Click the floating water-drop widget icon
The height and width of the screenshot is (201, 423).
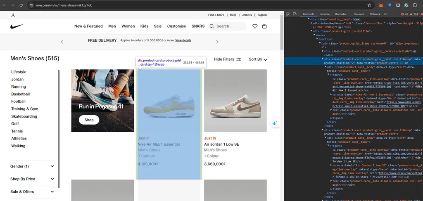pos(275,123)
